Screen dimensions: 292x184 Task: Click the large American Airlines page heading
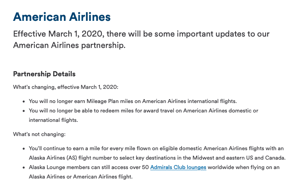[x=62, y=17]
